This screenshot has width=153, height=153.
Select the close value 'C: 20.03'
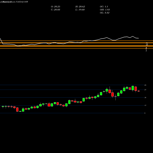[x=55, y=10]
